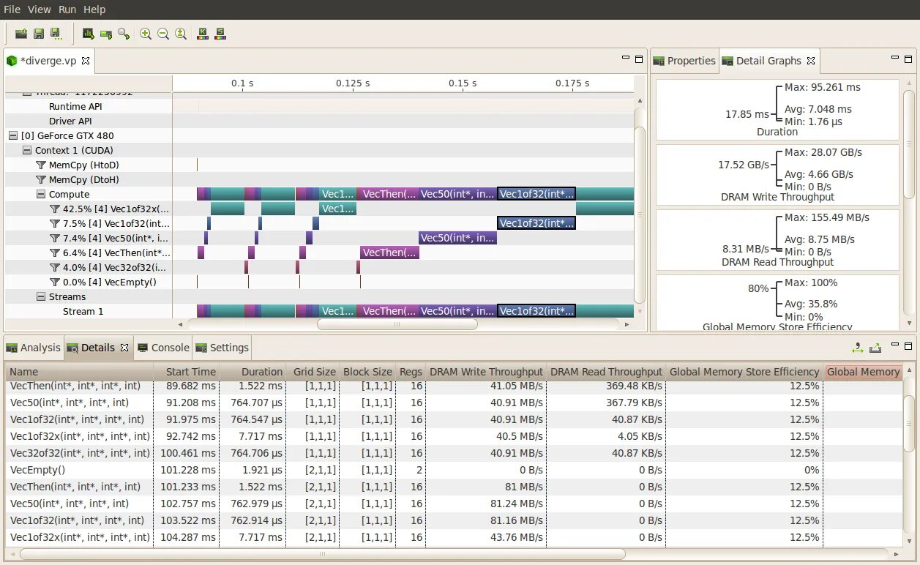Click the collect events magnifier-run icon

pyautogui.click(x=124, y=34)
